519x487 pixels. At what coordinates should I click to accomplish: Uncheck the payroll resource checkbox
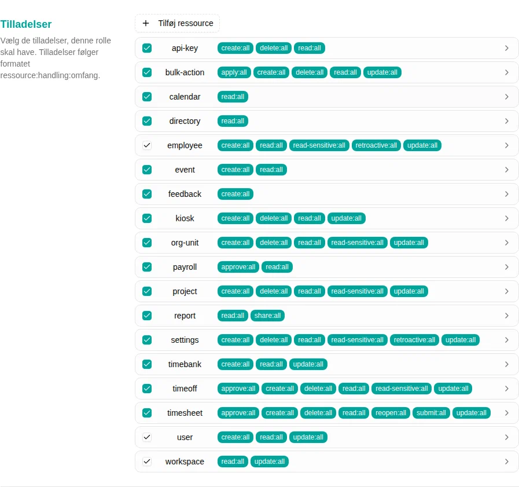point(147,267)
